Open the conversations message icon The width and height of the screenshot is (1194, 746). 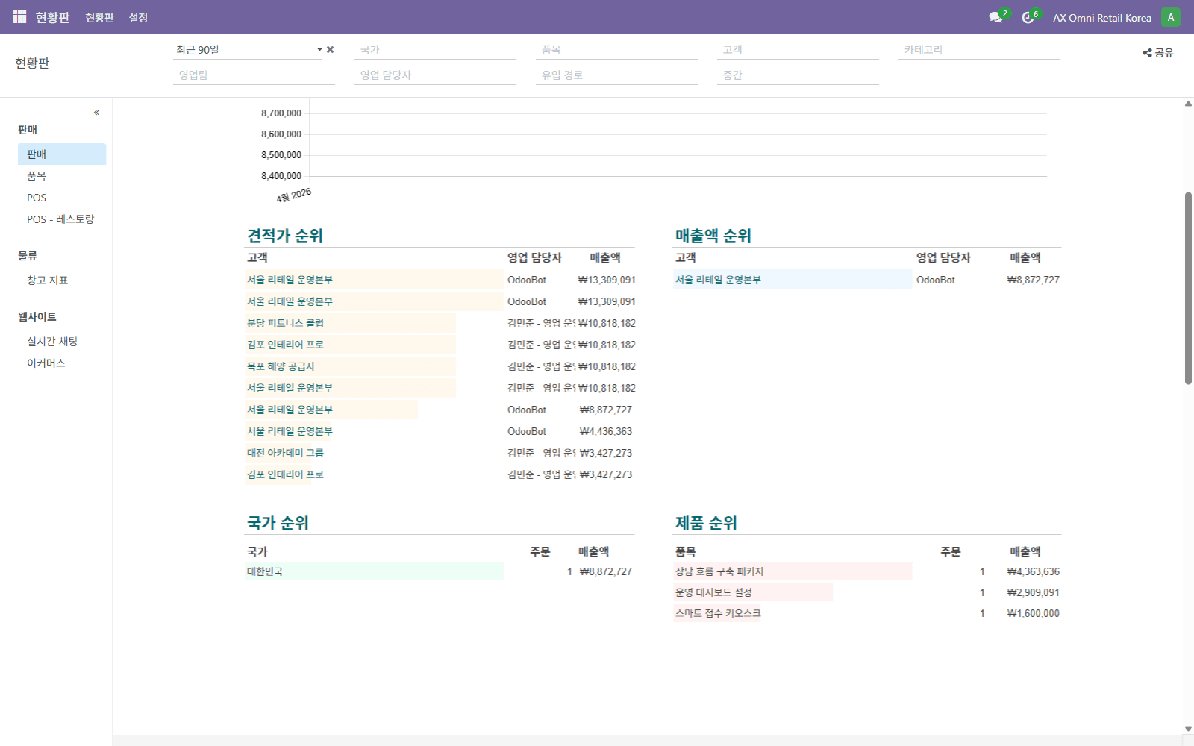[995, 17]
